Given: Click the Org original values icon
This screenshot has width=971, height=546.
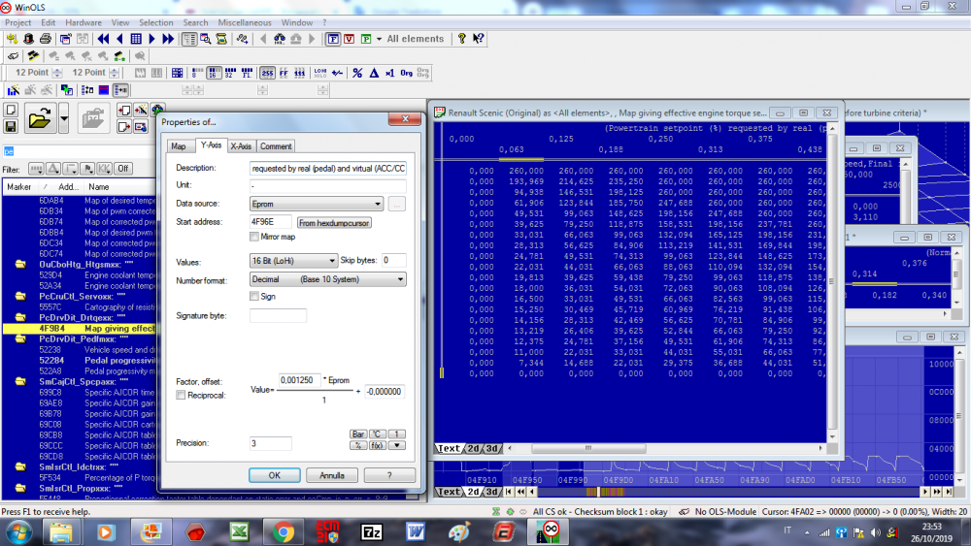Looking at the screenshot, I should (x=406, y=73).
